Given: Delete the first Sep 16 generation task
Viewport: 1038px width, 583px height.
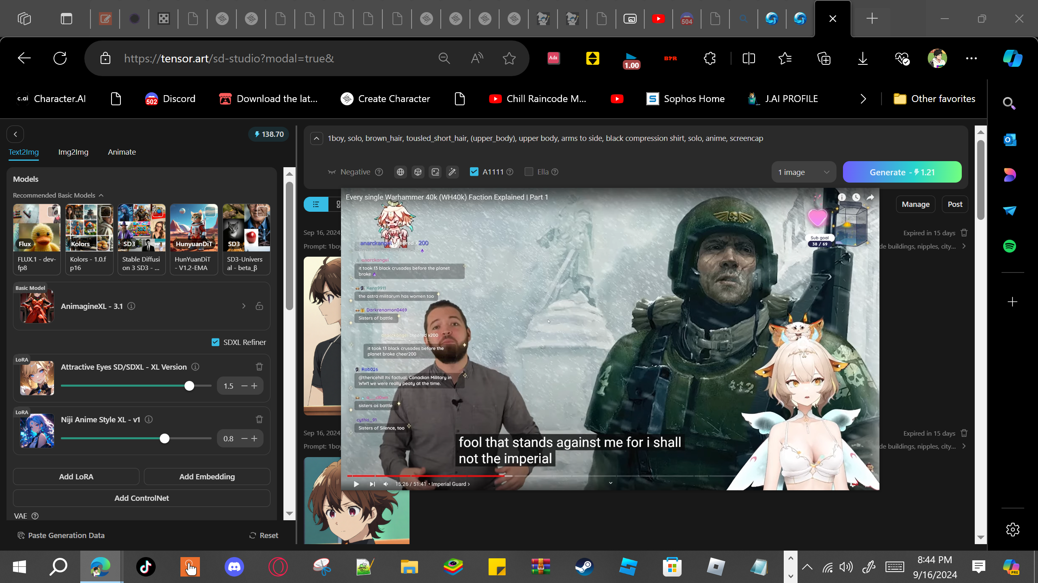Looking at the screenshot, I should 964,233.
